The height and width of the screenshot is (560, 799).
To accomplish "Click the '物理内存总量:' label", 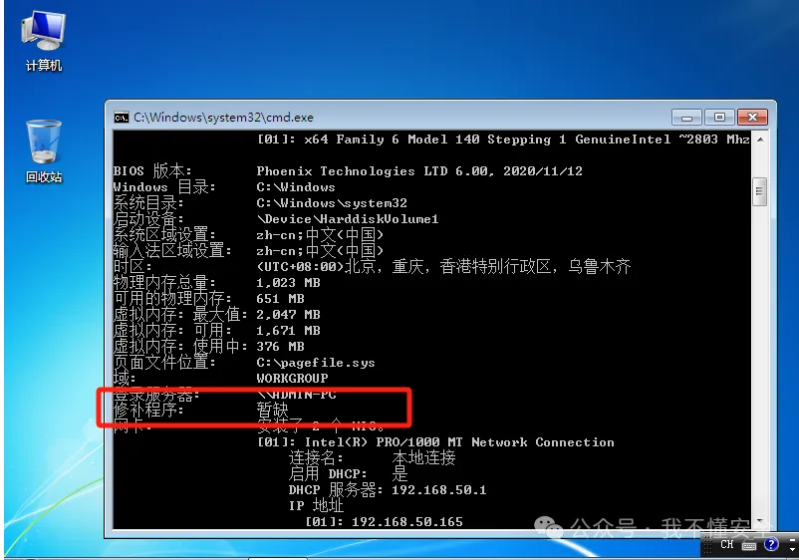I will [x=164, y=282].
